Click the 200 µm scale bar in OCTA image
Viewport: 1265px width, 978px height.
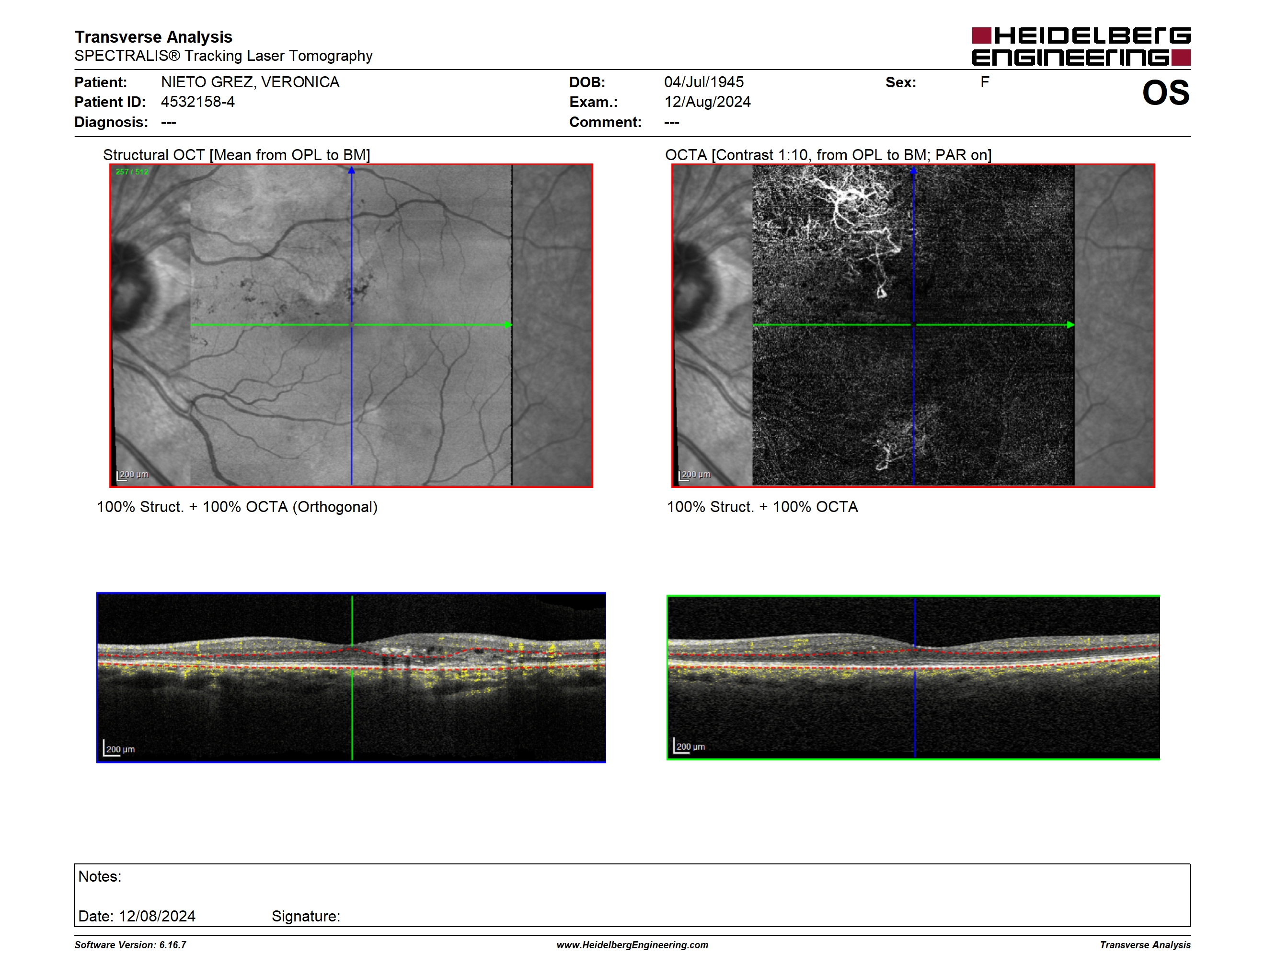click(x=694, y=475)
